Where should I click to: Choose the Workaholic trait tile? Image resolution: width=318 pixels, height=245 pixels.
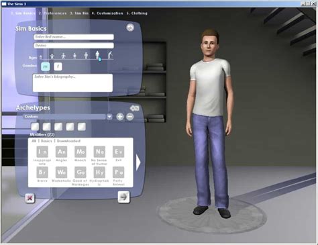[62, 173]
